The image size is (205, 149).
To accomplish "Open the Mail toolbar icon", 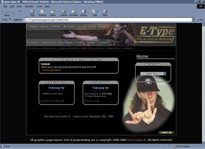I will coord(94,13).
